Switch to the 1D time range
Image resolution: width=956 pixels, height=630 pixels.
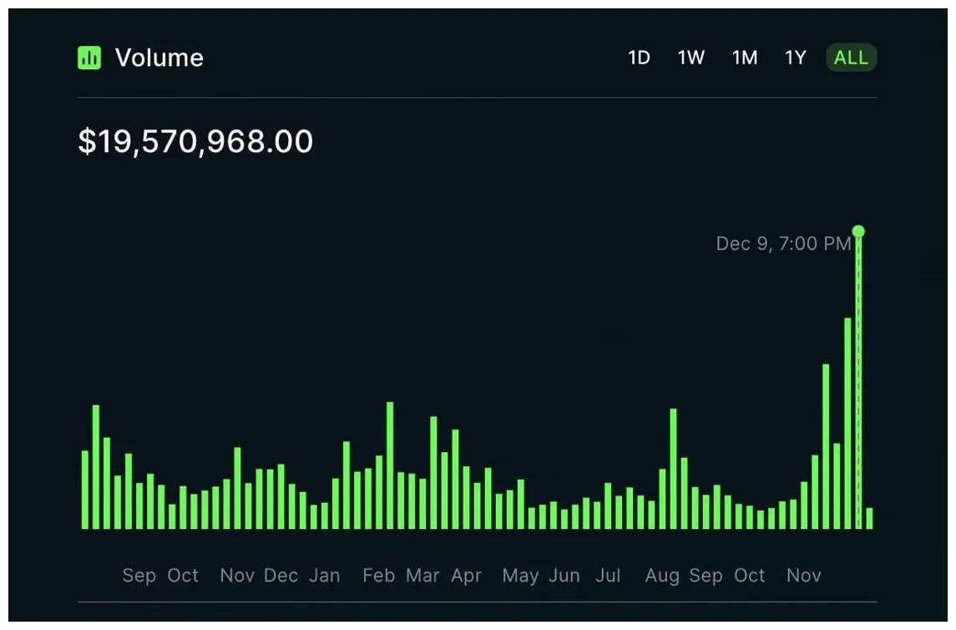pos(639,58)
